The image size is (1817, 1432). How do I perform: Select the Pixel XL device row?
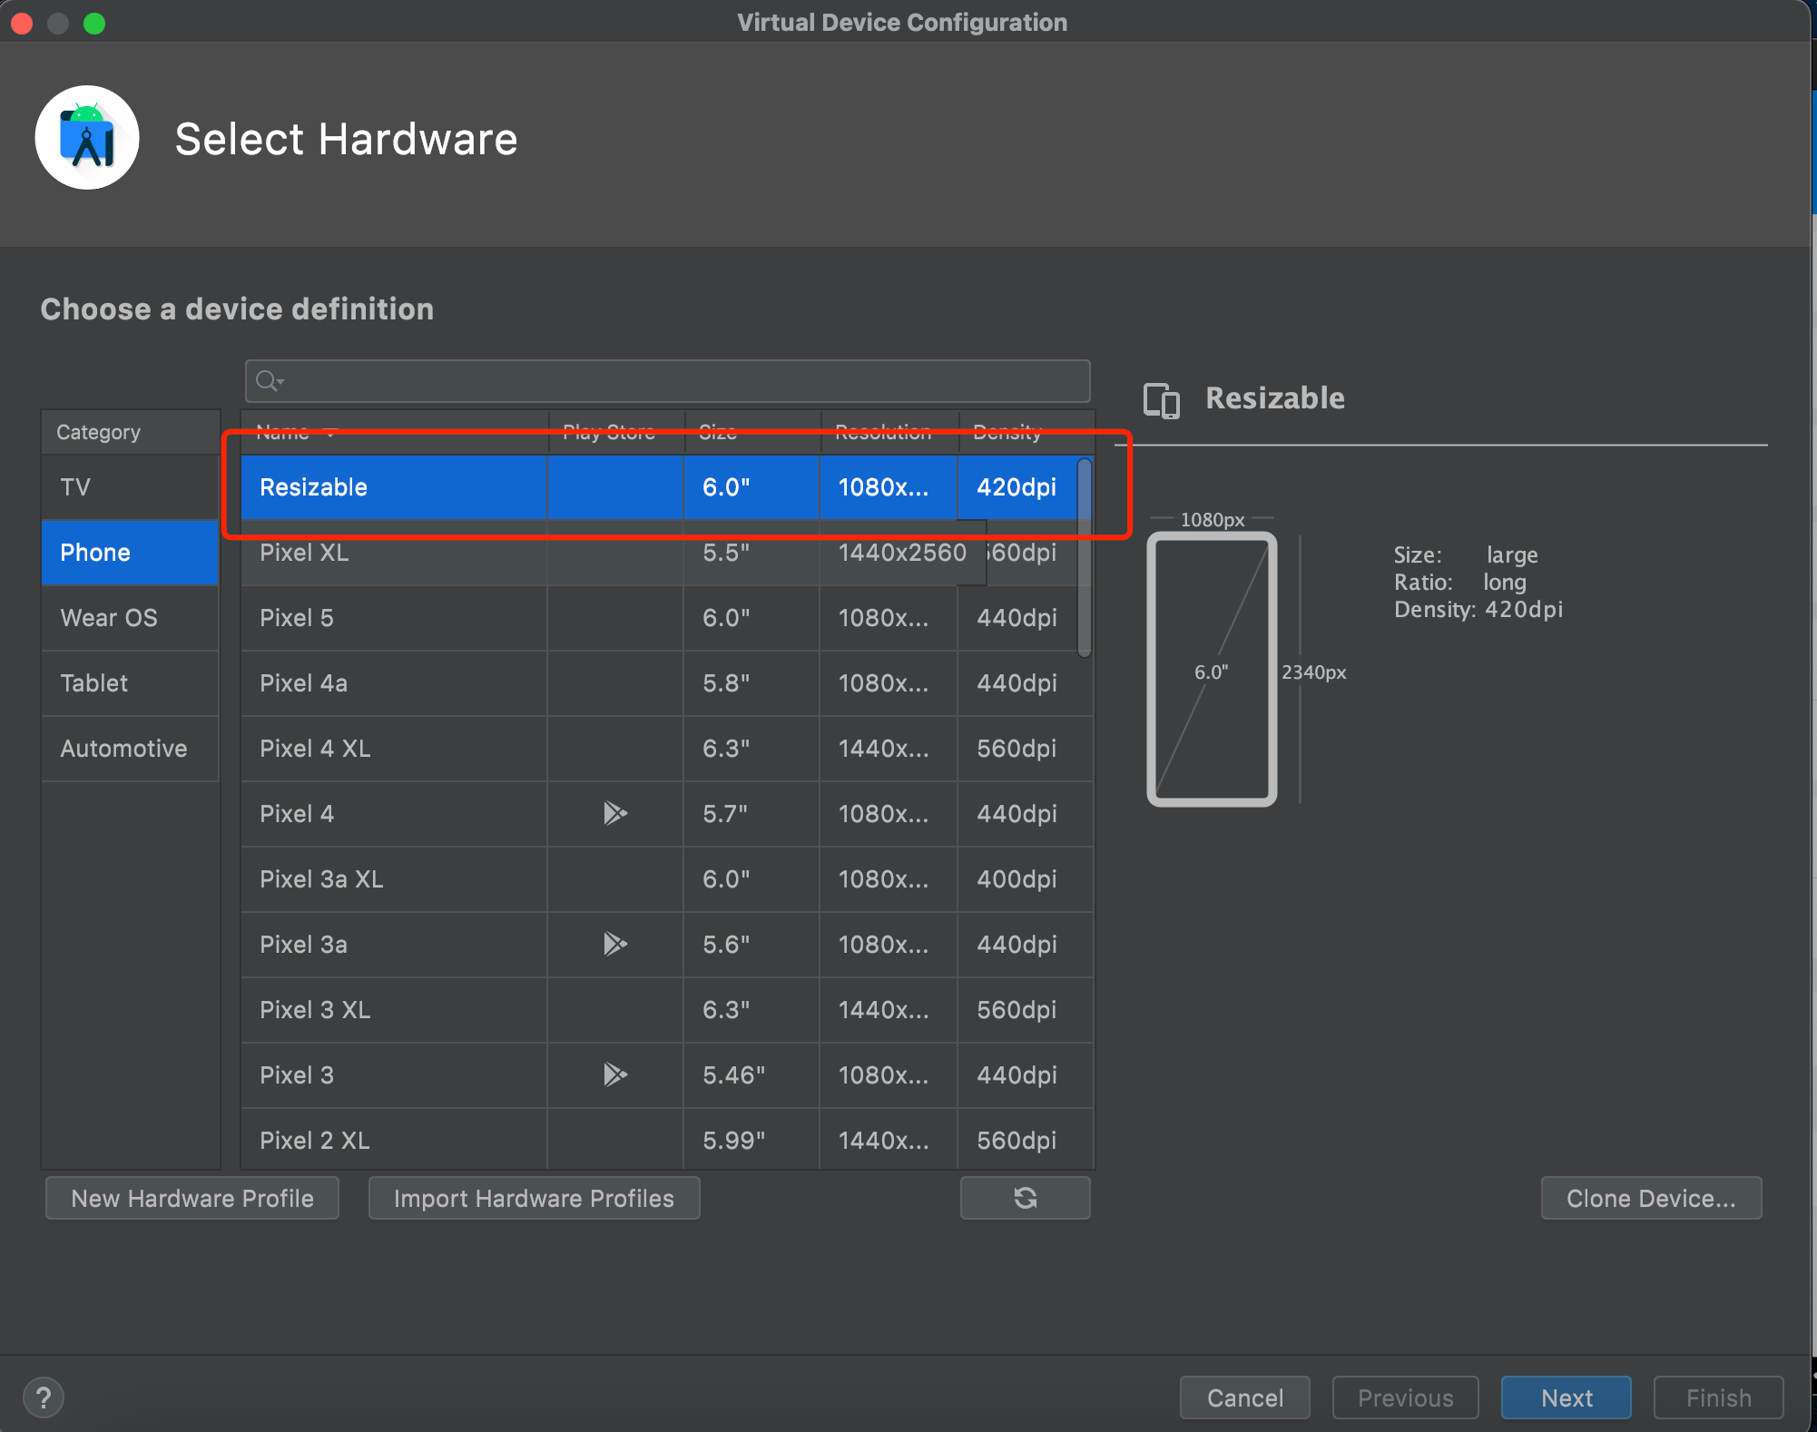(666, 553)
